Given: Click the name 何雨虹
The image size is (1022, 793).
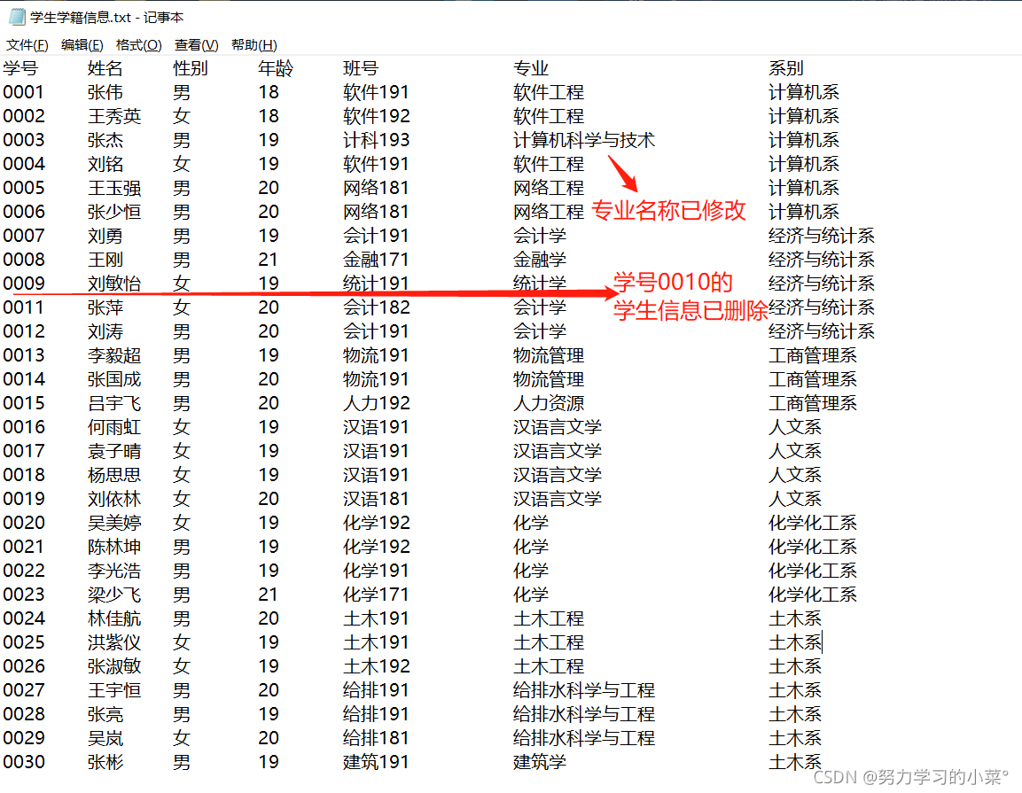Looking at the screenshot, I should [x=114, y=427].
